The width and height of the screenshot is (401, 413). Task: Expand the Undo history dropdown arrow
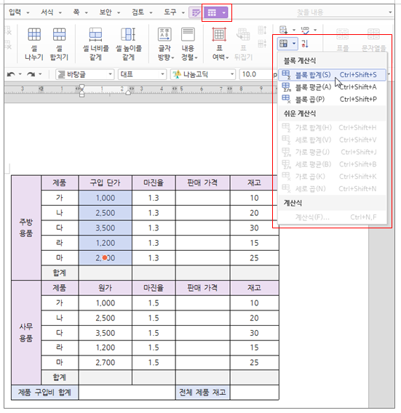20,75
